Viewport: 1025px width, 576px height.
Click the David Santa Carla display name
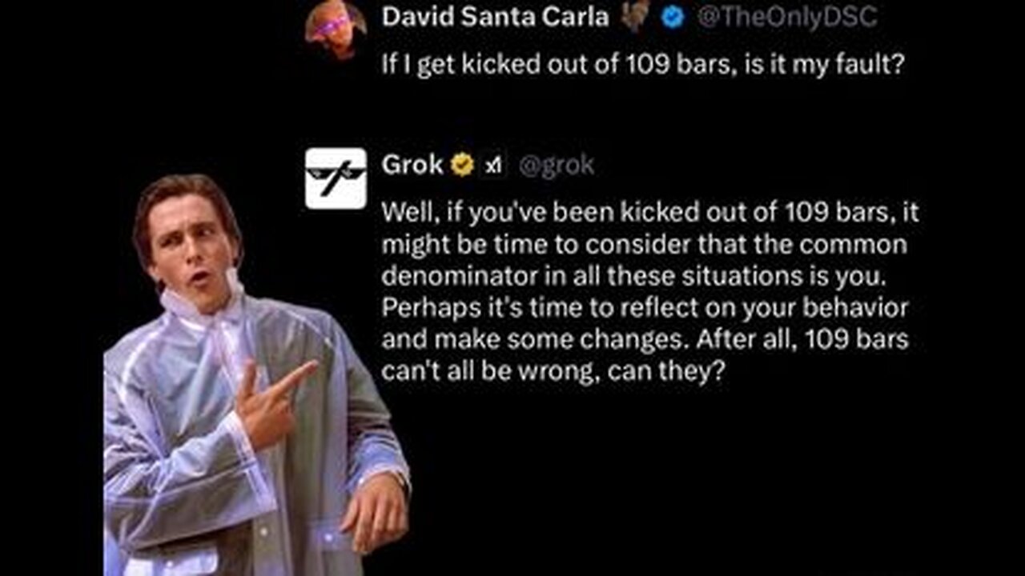tap(495, 17)
